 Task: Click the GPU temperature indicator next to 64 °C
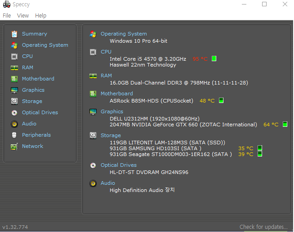point(285,124)
